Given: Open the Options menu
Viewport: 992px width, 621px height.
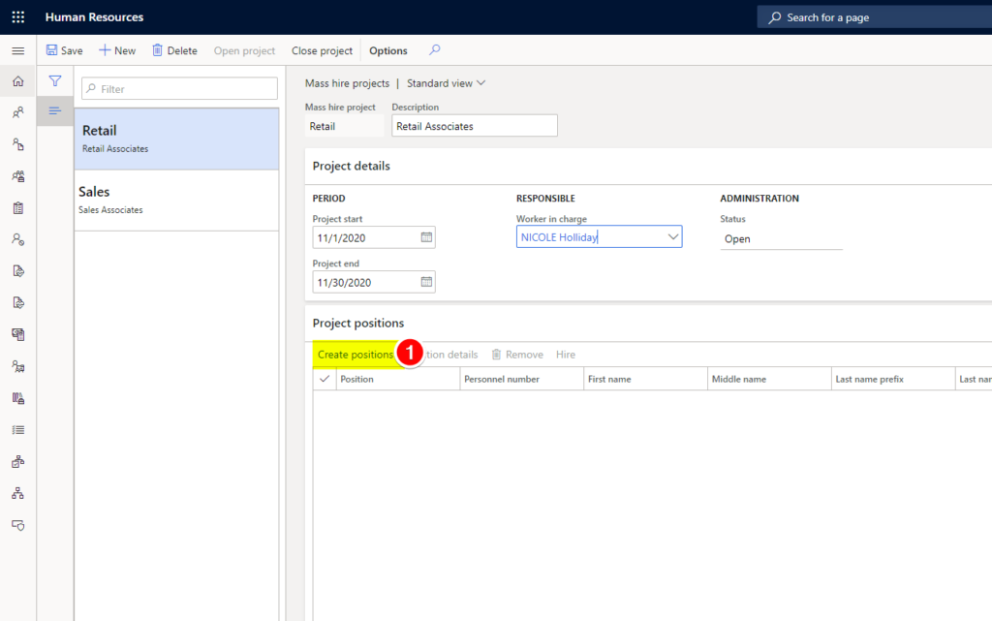Looking at the screenshot, I should point(388,50).
